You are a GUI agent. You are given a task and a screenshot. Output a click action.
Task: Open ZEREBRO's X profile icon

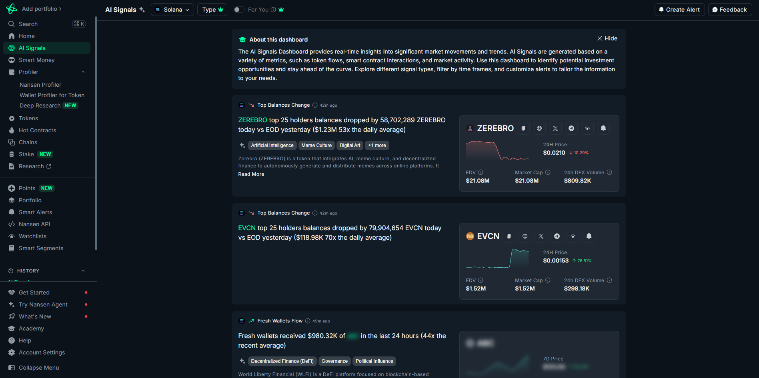click(x=555, y=128)
